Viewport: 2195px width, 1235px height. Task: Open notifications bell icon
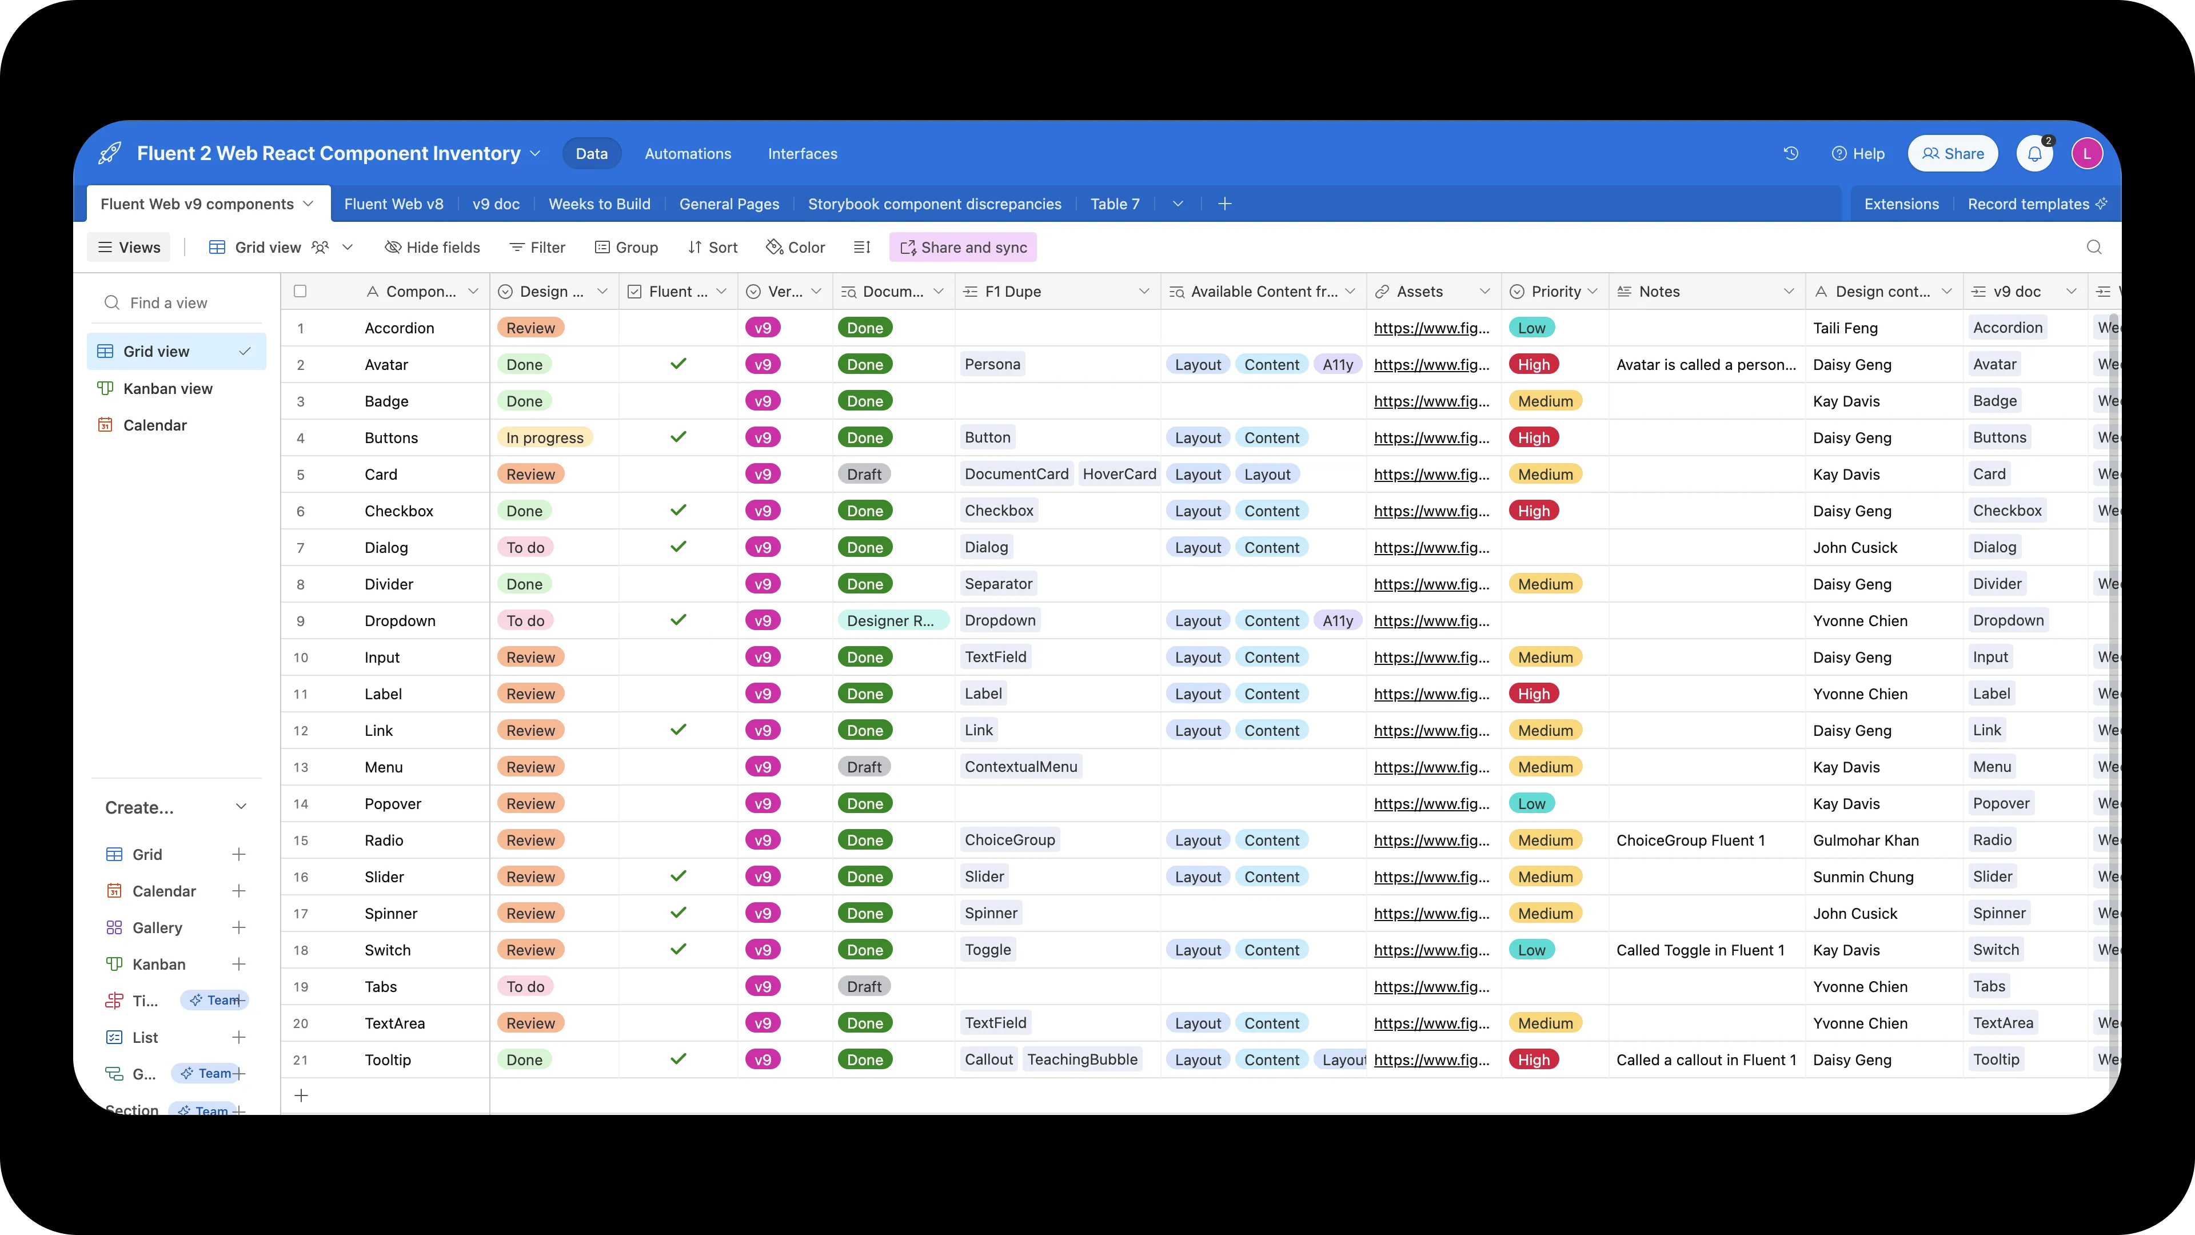coord(2035,153)
